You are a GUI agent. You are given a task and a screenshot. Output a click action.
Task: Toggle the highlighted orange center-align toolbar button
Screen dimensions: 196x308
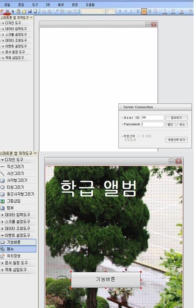[x=144, y=11]
